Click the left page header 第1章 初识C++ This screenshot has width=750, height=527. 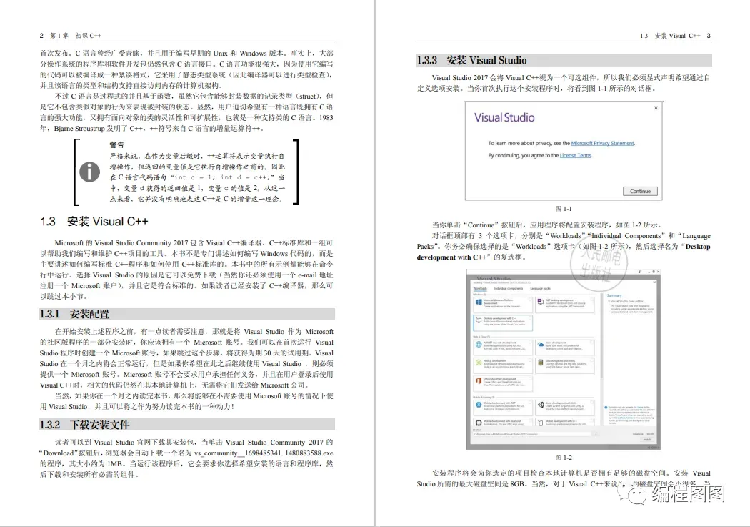pyautogui.click(x=76, y=36)
